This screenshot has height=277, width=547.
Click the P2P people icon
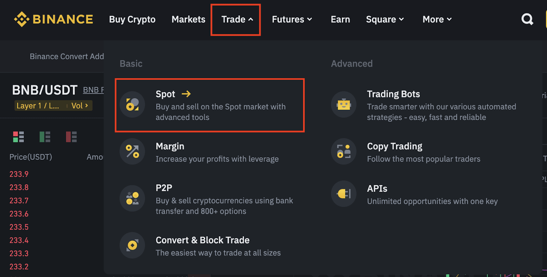coord(132,198)
